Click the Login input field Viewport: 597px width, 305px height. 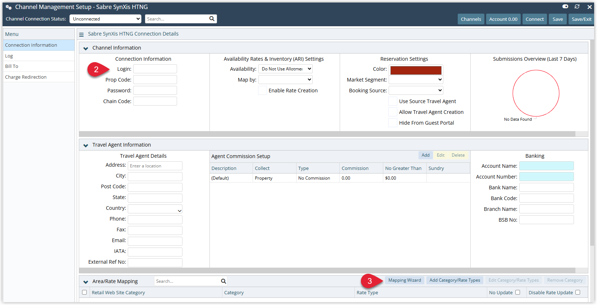155,69
